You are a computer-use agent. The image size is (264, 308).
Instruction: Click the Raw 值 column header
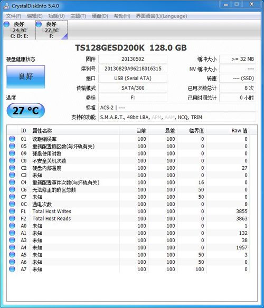[x=228, y=131]
